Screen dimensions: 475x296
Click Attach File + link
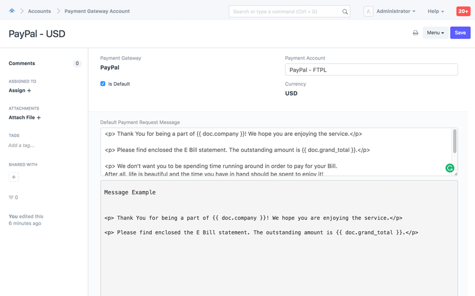point(25,118)
